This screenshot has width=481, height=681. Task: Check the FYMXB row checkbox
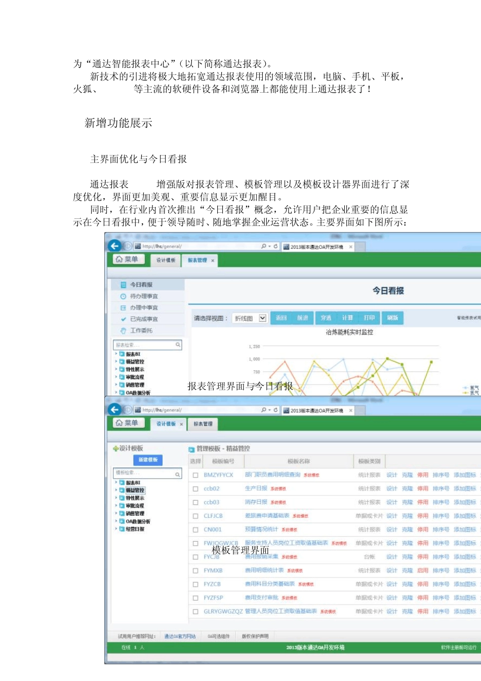pyautogui.click(x=195, y=571)
